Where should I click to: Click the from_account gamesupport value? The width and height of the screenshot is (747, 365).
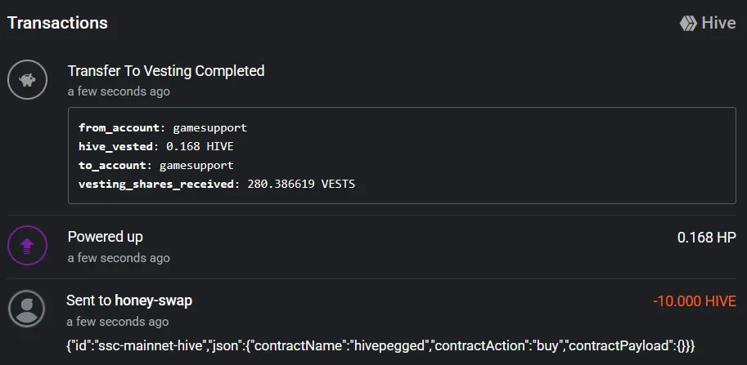coord(209,128)
